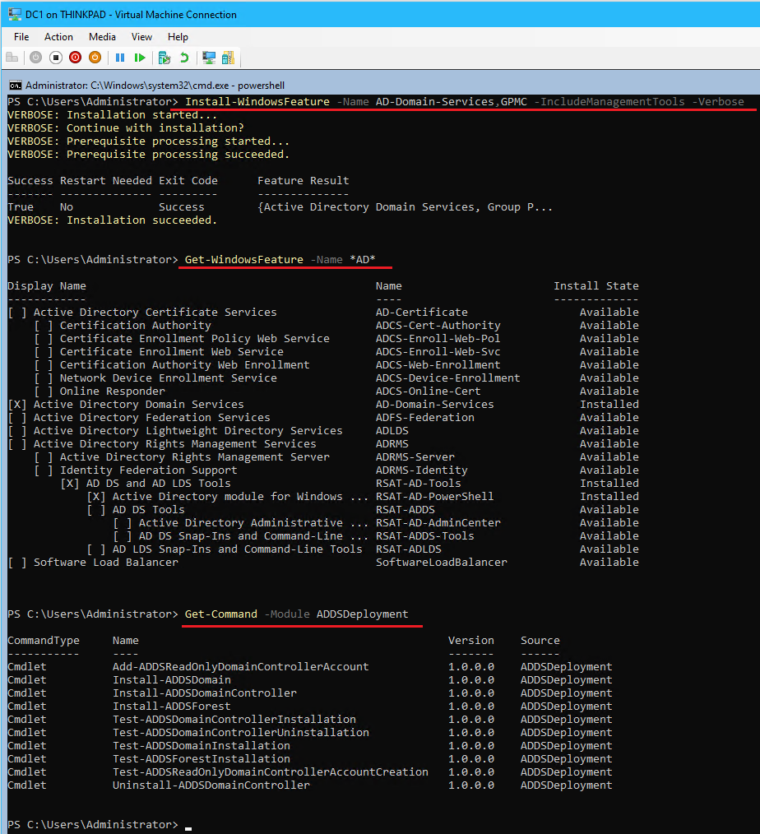
Task: Click the Test-ADDSForestInstallation cmdlet
Action: click(x=202, y=759)
